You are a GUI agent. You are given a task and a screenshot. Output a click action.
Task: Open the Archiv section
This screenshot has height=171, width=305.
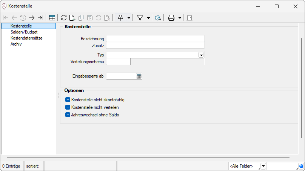(16, 44)
